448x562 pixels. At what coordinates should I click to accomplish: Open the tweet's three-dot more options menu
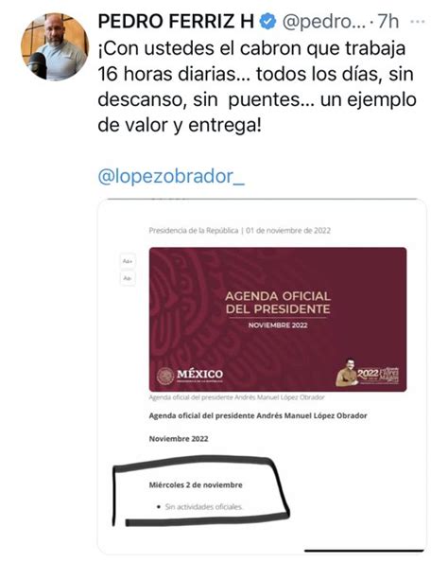click(x=417, y=22)
